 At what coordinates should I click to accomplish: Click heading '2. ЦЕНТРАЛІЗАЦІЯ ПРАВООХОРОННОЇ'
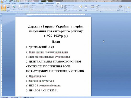tap(53, 62)
